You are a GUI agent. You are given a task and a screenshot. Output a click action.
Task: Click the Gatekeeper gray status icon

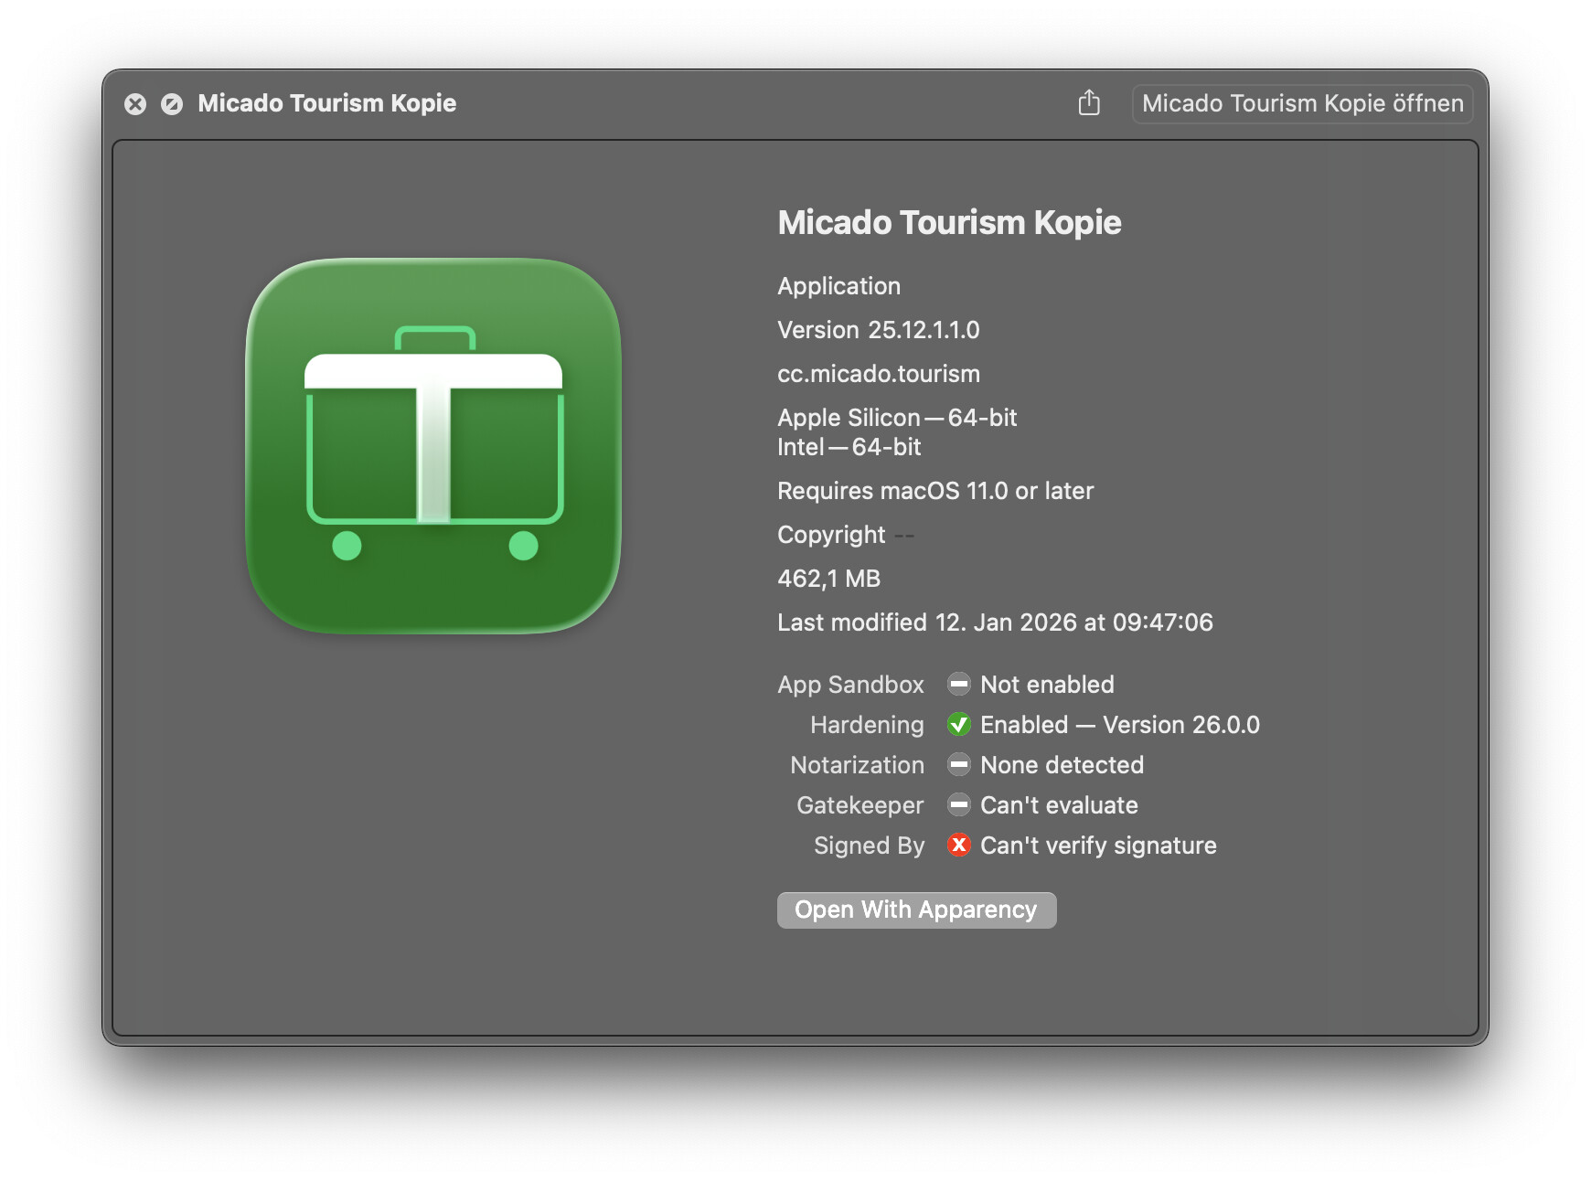958,804
